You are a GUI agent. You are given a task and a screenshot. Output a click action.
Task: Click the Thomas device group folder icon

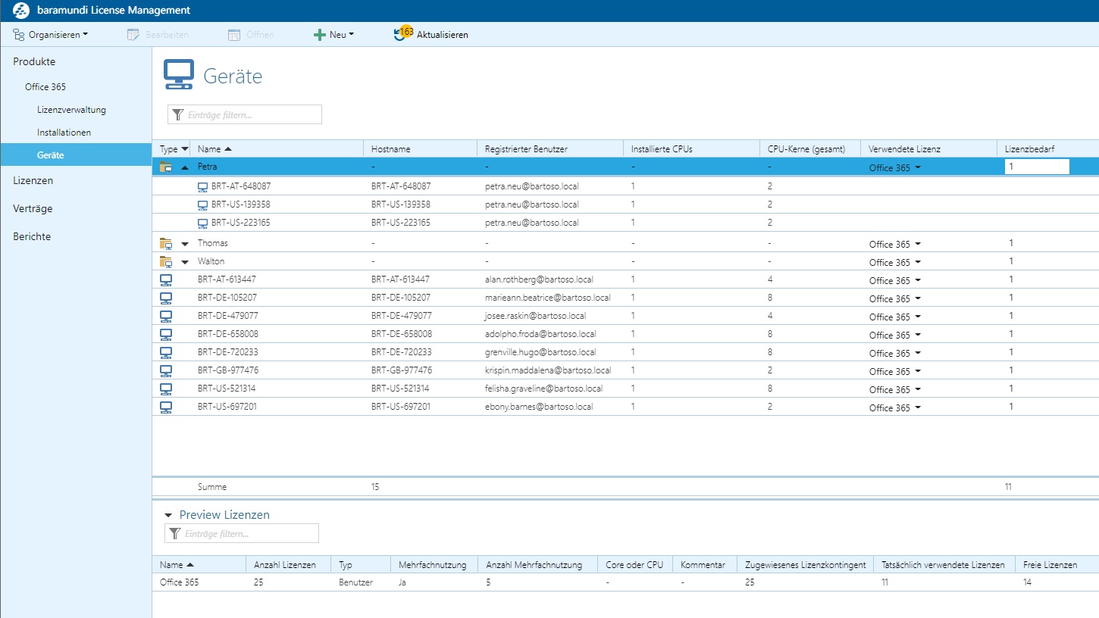[166, 243]
